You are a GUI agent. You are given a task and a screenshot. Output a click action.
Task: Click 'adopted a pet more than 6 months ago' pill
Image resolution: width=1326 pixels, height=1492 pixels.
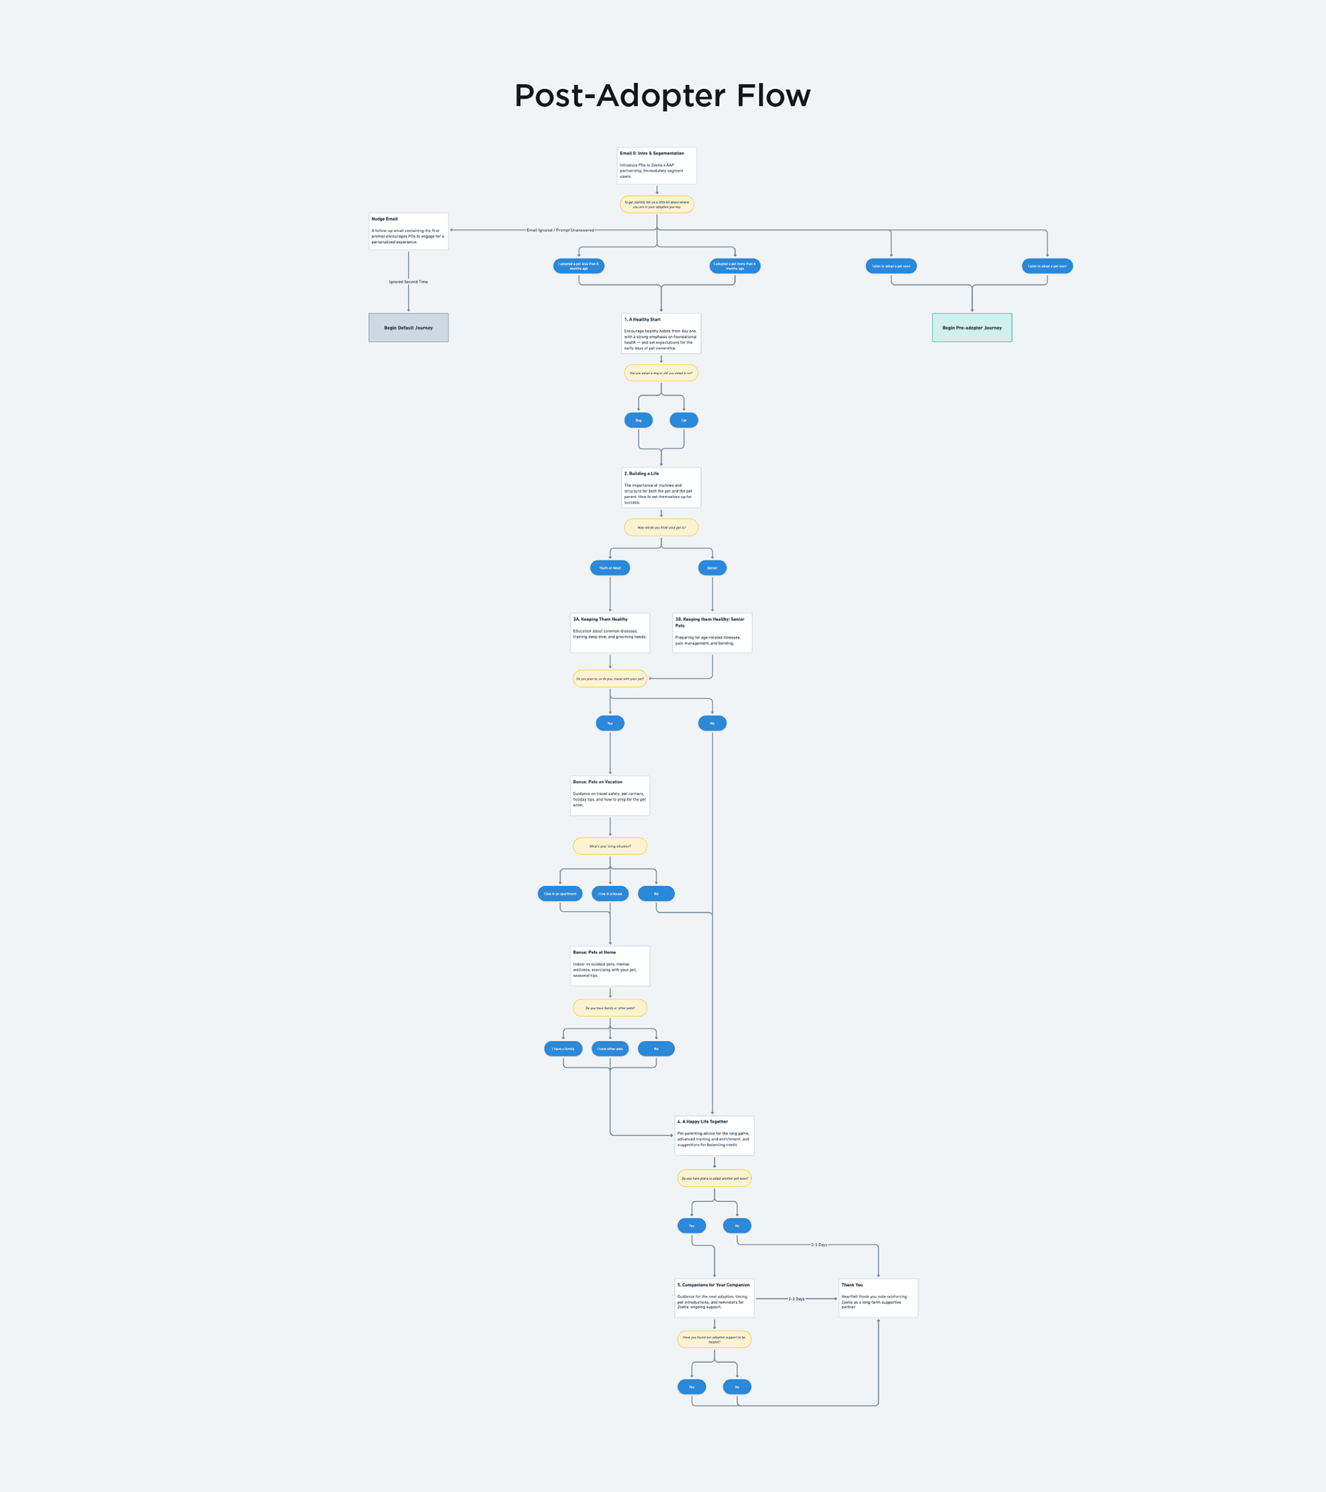coord(734,267)
